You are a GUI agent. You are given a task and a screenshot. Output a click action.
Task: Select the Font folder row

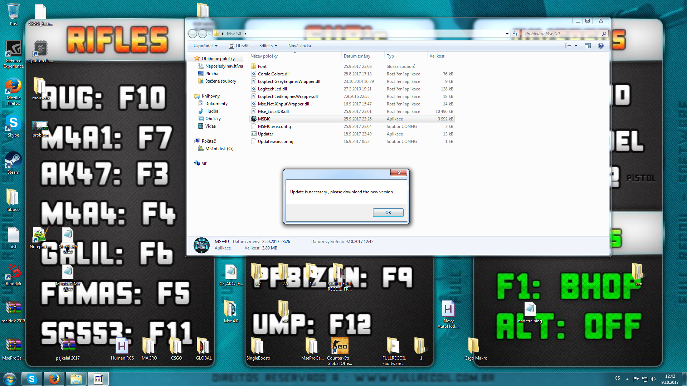point(352,66)
